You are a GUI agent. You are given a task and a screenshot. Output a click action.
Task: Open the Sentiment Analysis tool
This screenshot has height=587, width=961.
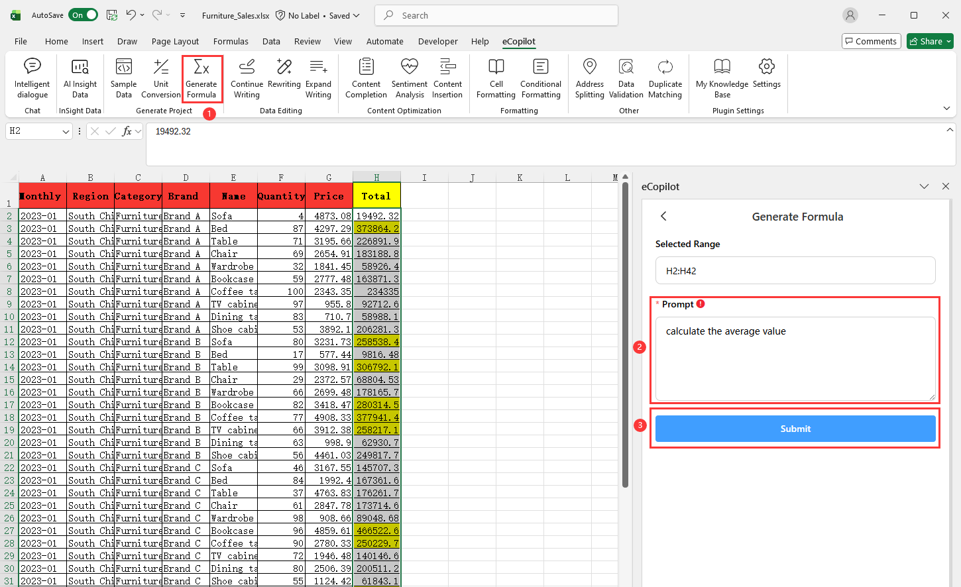click(409, 78)
